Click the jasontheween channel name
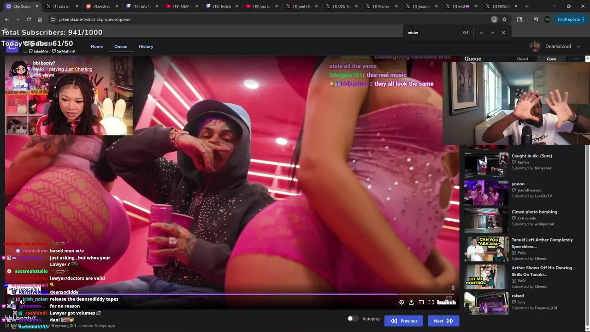Viewport: 590px width, 332px height. click(x=529, y=190)
